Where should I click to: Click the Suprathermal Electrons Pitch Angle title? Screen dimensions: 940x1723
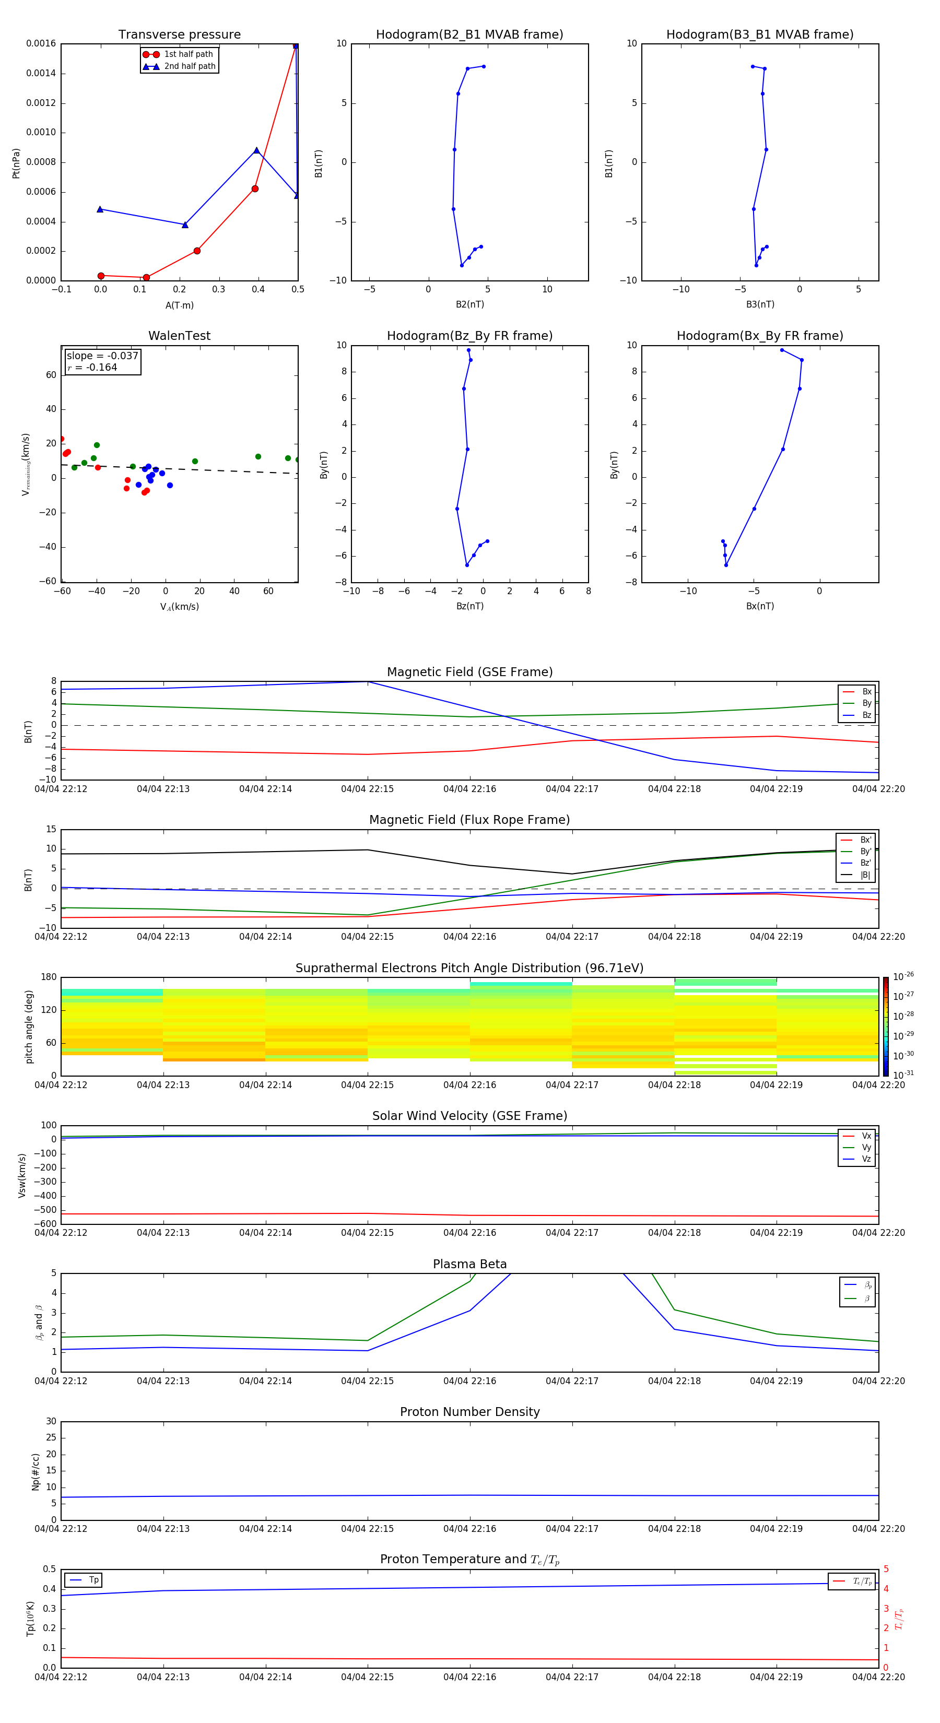click(469, 969)
